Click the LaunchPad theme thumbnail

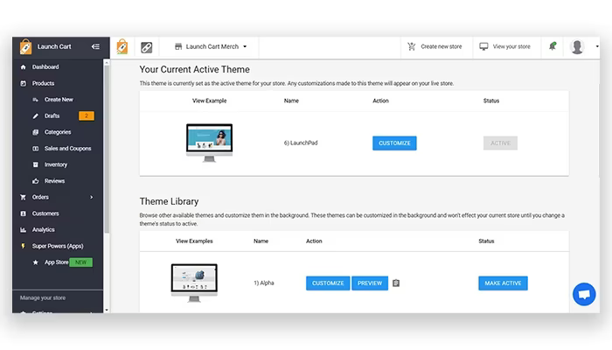click(x=209, y=143)
